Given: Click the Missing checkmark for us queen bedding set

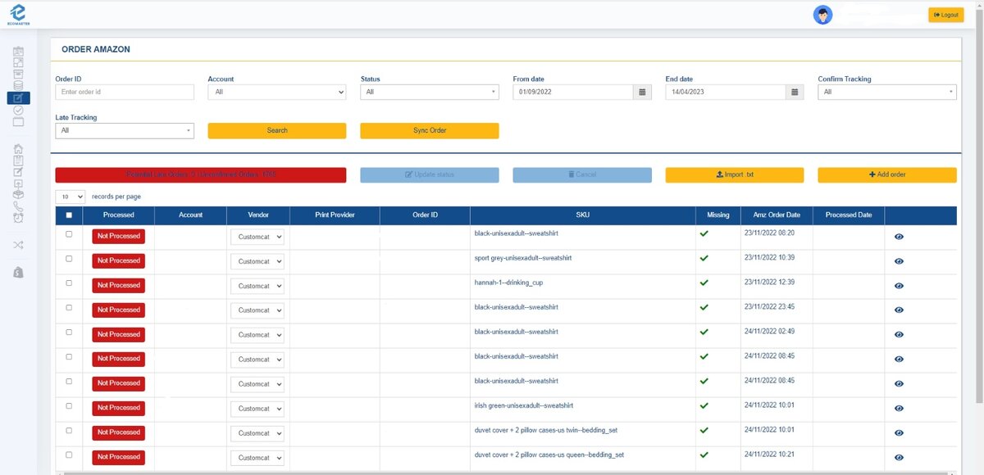Looking at the screenshot, I should pos(704,455).
